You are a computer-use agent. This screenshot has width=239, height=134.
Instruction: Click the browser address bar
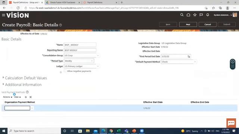point(104,8)
